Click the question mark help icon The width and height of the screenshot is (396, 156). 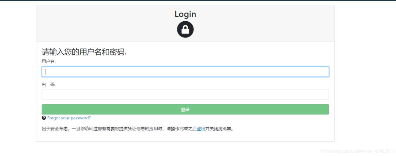[x=44, y=118]
